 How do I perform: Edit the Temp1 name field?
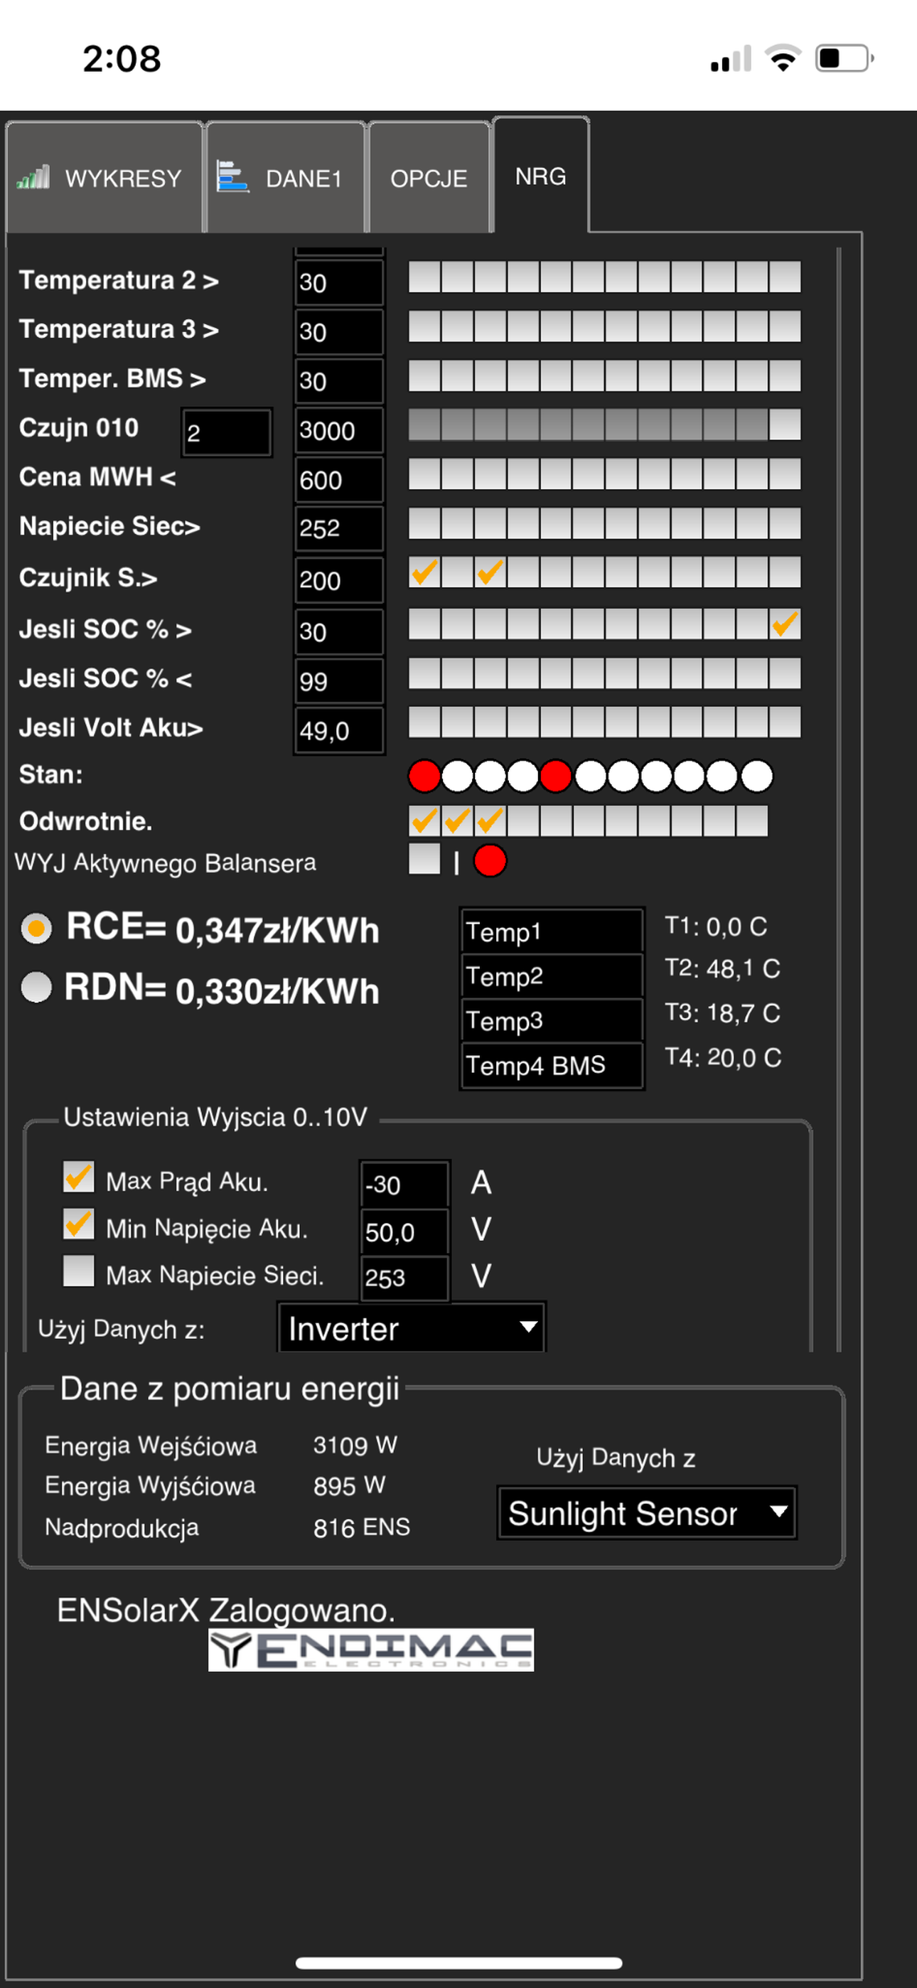coord(552,931)
